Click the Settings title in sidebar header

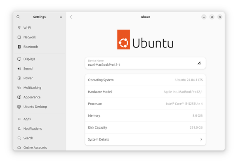(x=40, y=17)
